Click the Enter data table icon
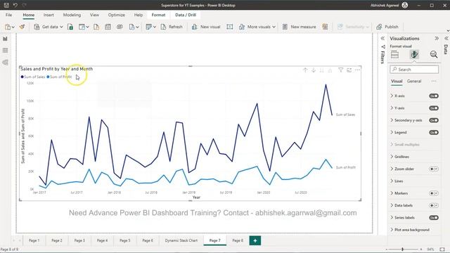This screenshot has height=253, width=450. (x=108, y=27)
